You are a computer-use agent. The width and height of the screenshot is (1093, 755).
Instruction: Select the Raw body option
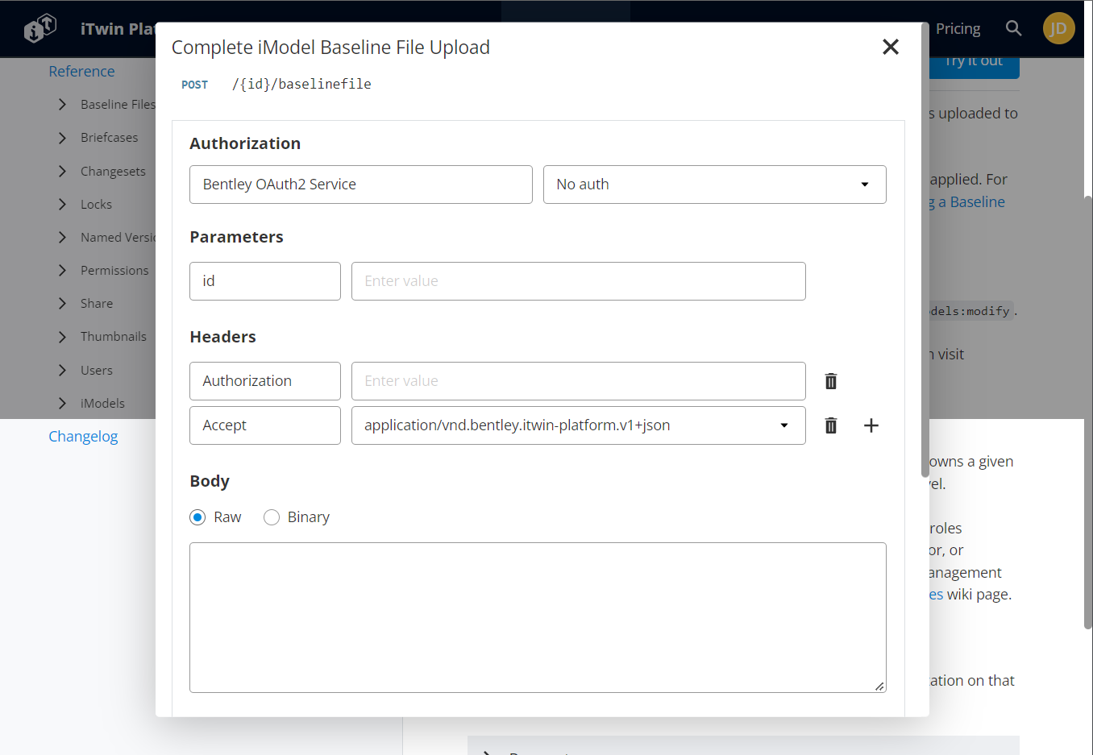click(197, 516)
